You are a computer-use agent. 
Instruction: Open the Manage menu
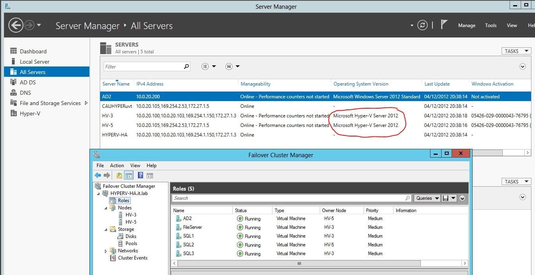(467, 25)
